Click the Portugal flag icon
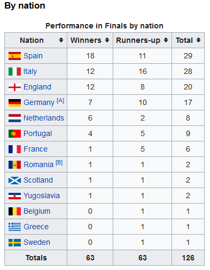Screen dimensions: 210x270 (x=14, y=133)
